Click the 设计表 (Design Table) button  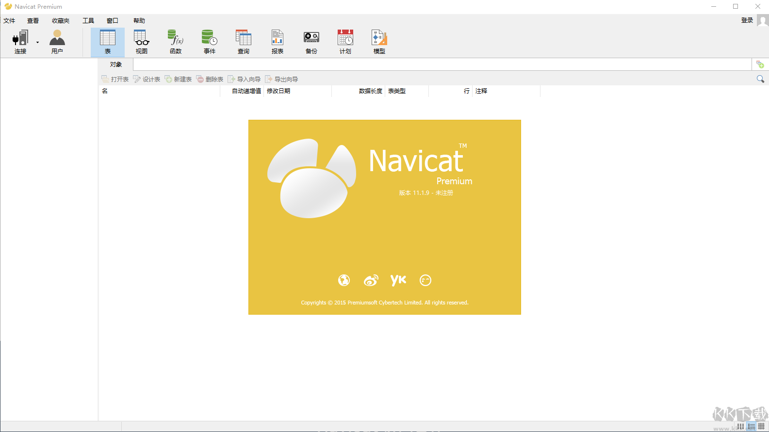147,79
